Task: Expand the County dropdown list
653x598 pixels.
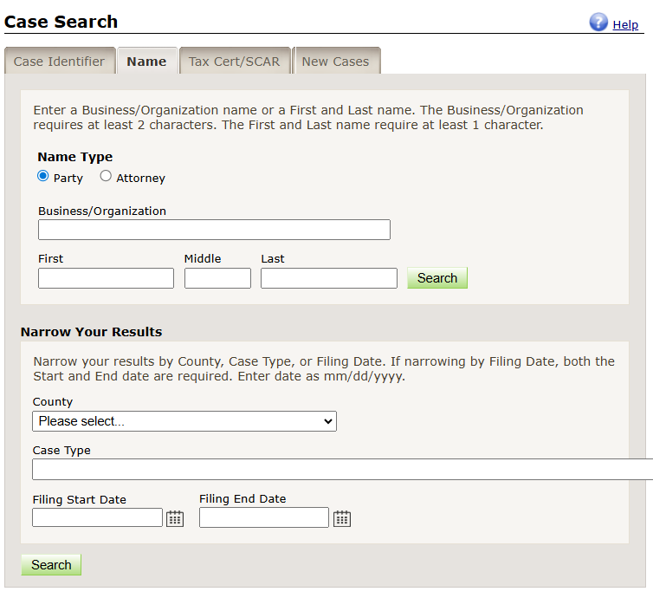Action: (184, 421)
